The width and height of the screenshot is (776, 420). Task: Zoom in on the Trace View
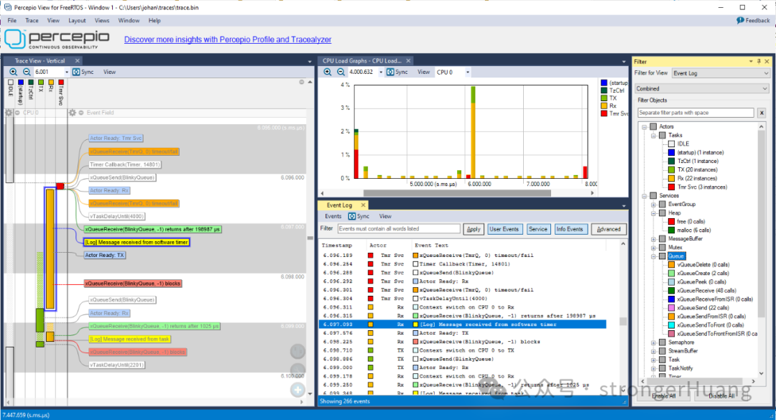[x=14, y=72]
